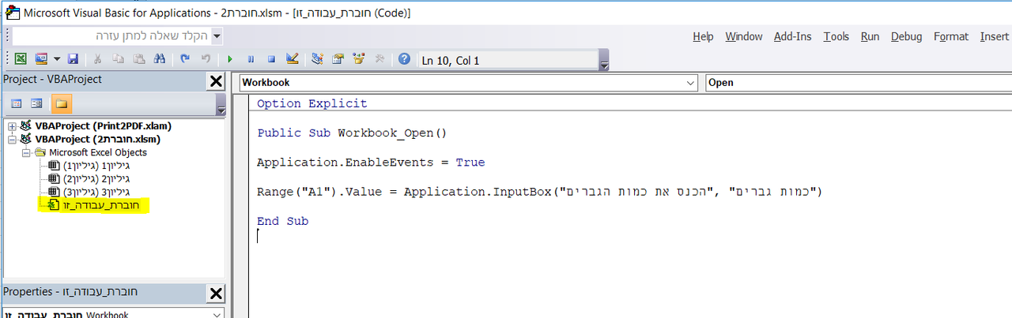Open the Tools menu
The width and height of the screenshot is (1012, 318).
tap(836, 36)
